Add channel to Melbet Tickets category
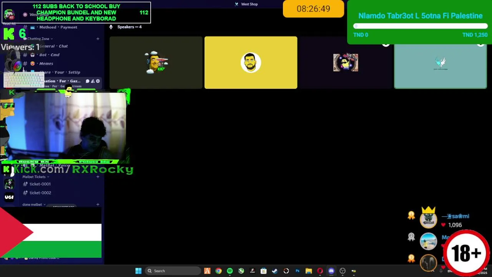The image size is (492, 277). (98, 177)
